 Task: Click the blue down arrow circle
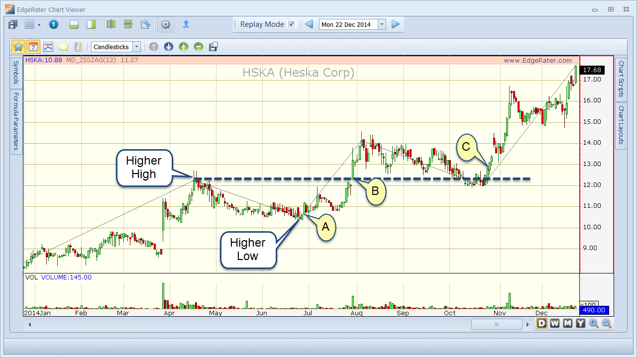(x=169, y=47)
